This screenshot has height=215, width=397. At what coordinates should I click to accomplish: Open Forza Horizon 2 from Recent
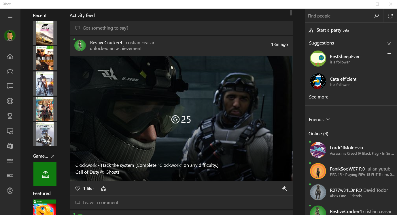tap(45, 33)
